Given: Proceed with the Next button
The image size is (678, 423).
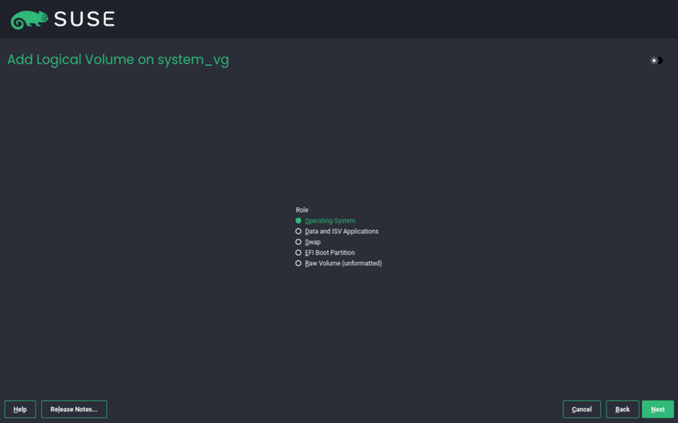Looking at the screenshot, I should point(657,409).
